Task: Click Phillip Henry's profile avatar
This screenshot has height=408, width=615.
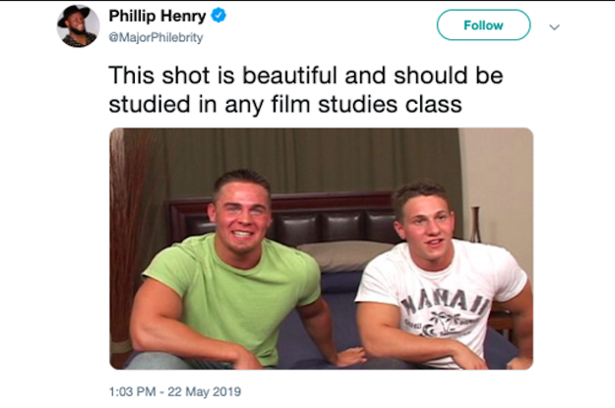Action: (78, 26)
